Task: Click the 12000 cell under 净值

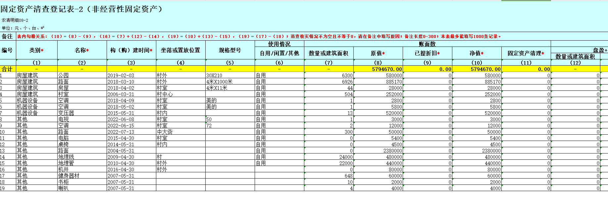Action: pyautogui.click(x=477, y=125)
